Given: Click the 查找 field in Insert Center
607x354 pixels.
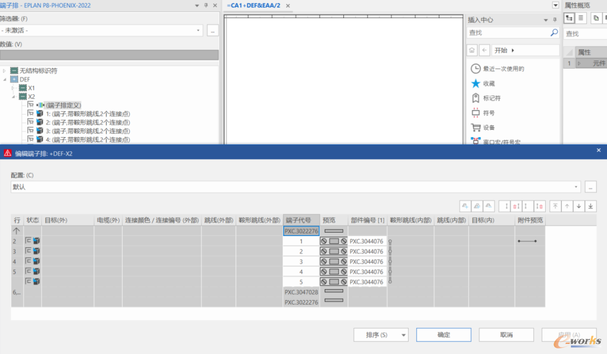Looking at the screenshot, I should [508, 33].
